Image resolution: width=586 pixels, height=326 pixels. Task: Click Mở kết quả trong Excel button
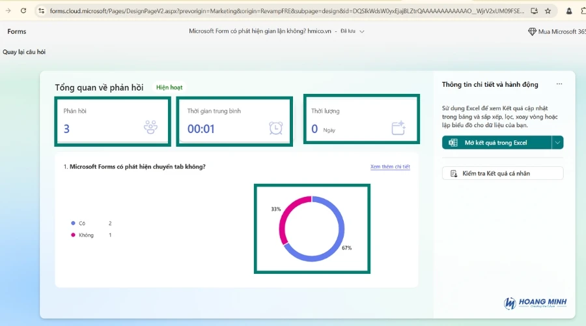pyautogui.click(x=496, y=143)
